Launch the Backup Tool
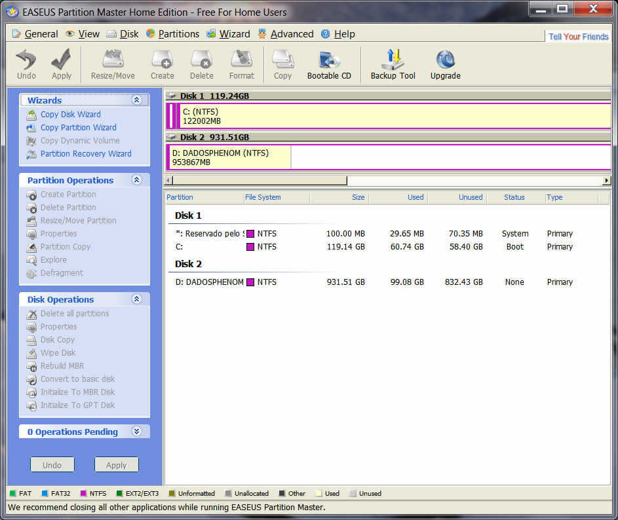The image size is (618, 520). [393, 65]
